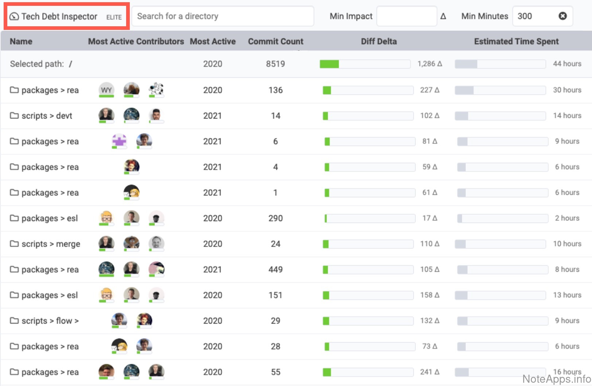Viewport: 592px width, 386px height.
Task: Click the Diff Delta column header
Action: [x=378, y=42]
